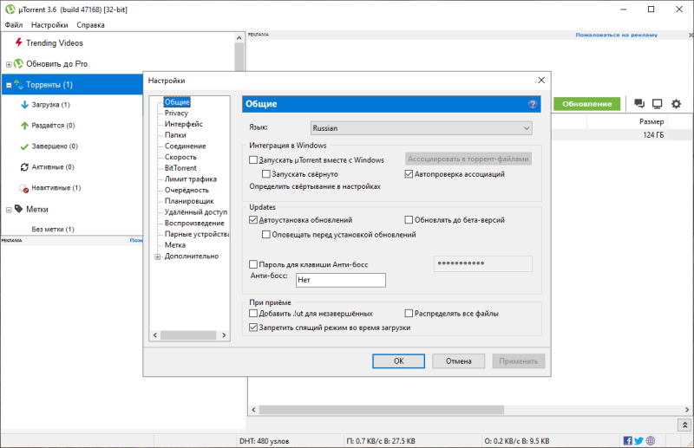Screen dimensions: 694x448
Task: Click the Неактивные stop icon
Action: [x=25, y=188]
